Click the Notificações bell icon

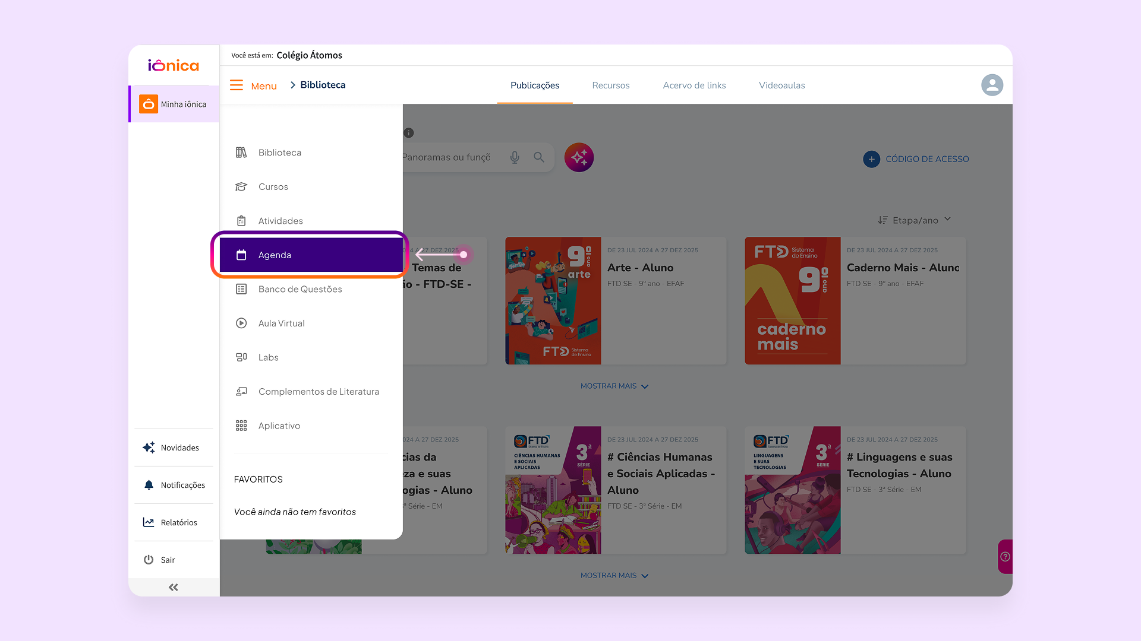coord(149,485)
